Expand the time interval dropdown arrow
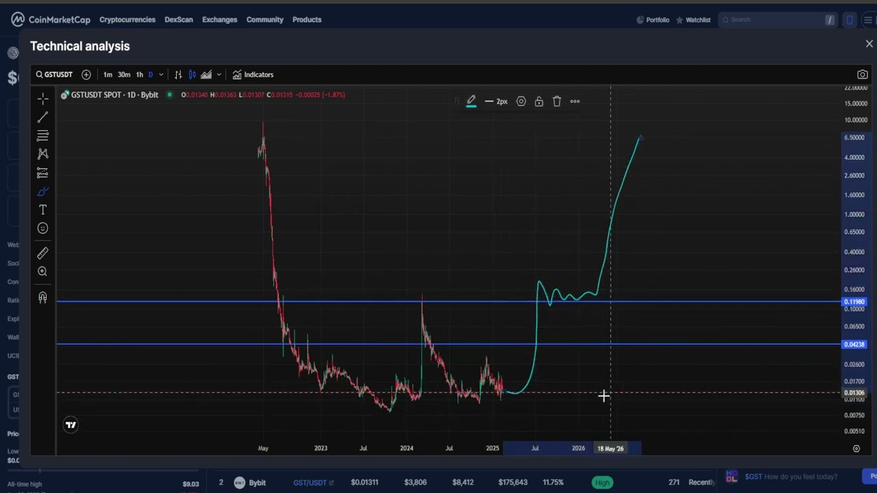This screenshot has width=877, height=493. tap(161, 75)
